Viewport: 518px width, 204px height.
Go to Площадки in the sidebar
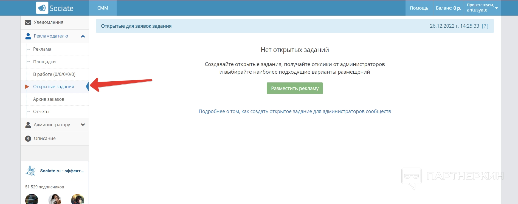pyautogui.click(x=55, y=62)
